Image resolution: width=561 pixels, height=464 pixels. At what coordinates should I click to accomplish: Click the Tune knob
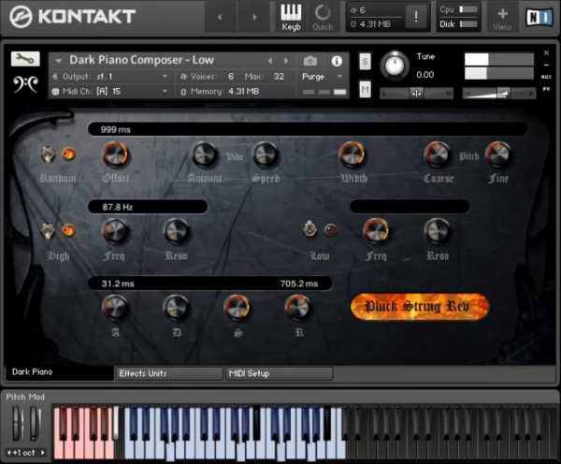click(x=395, y=65)
